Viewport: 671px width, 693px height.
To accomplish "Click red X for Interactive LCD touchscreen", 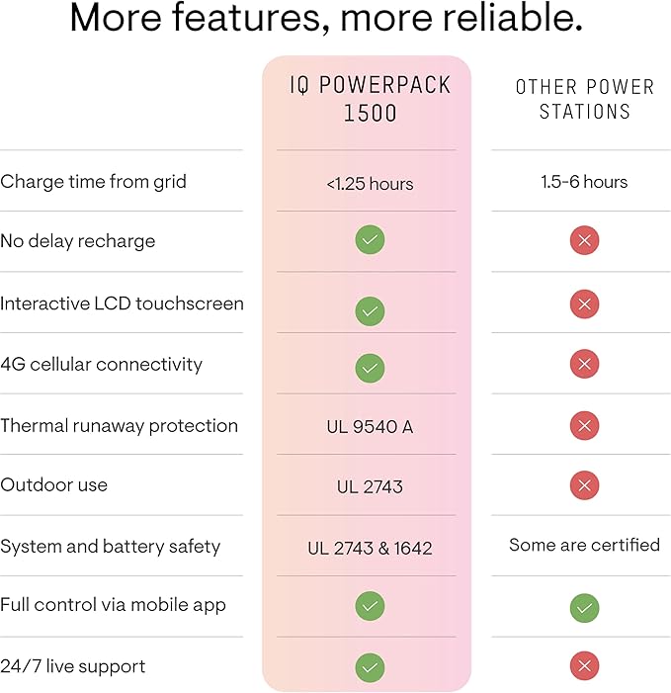I will pos(584,304).
